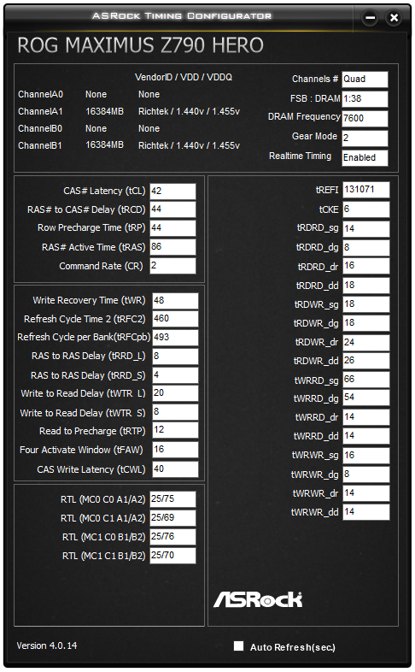Select the tWRWR_dg value field

click(366, 474)
